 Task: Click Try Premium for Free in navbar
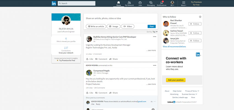tap(196, 3)
